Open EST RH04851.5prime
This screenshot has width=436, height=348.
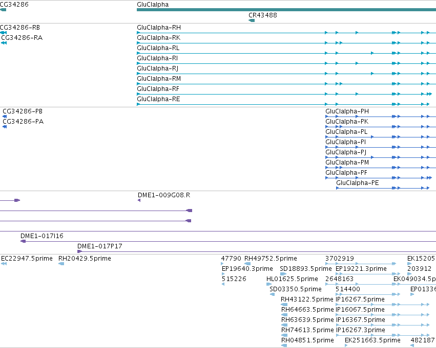(x=307, y=340)
